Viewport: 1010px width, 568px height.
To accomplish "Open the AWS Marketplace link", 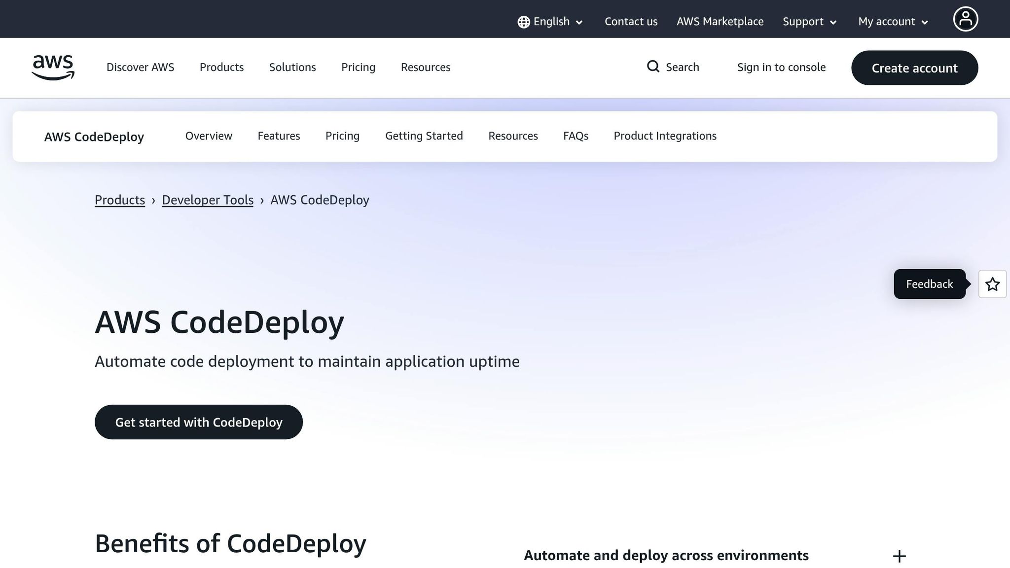I will pos(720,22).
